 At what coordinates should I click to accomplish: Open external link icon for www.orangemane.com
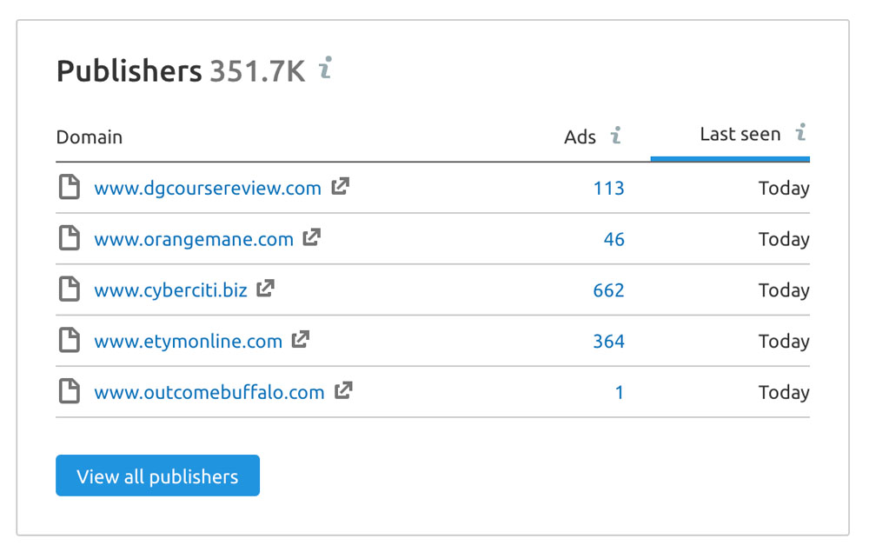[312, 237]
